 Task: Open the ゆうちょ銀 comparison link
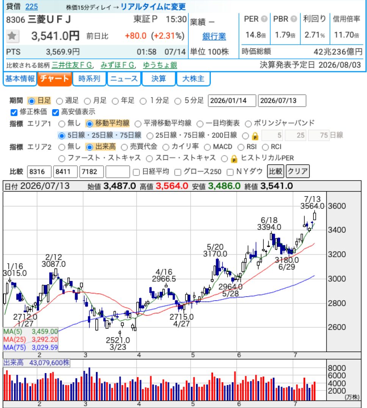(x=160, y=65)
